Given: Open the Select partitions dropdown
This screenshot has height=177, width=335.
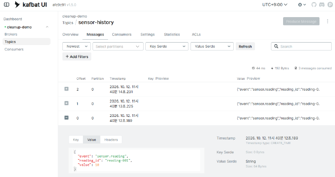Looking at the screenshot, I should click(x=118, y=46).
